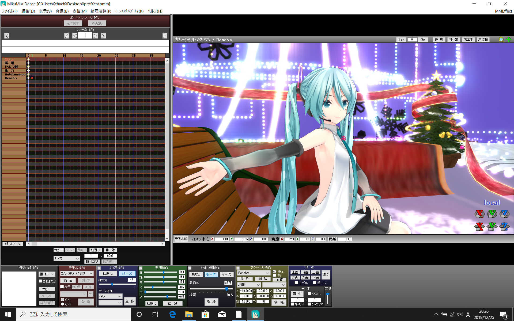Enable くり返し repeat playback checkbox
Screen dimensions: 514x321
click(x=310, y=294)
